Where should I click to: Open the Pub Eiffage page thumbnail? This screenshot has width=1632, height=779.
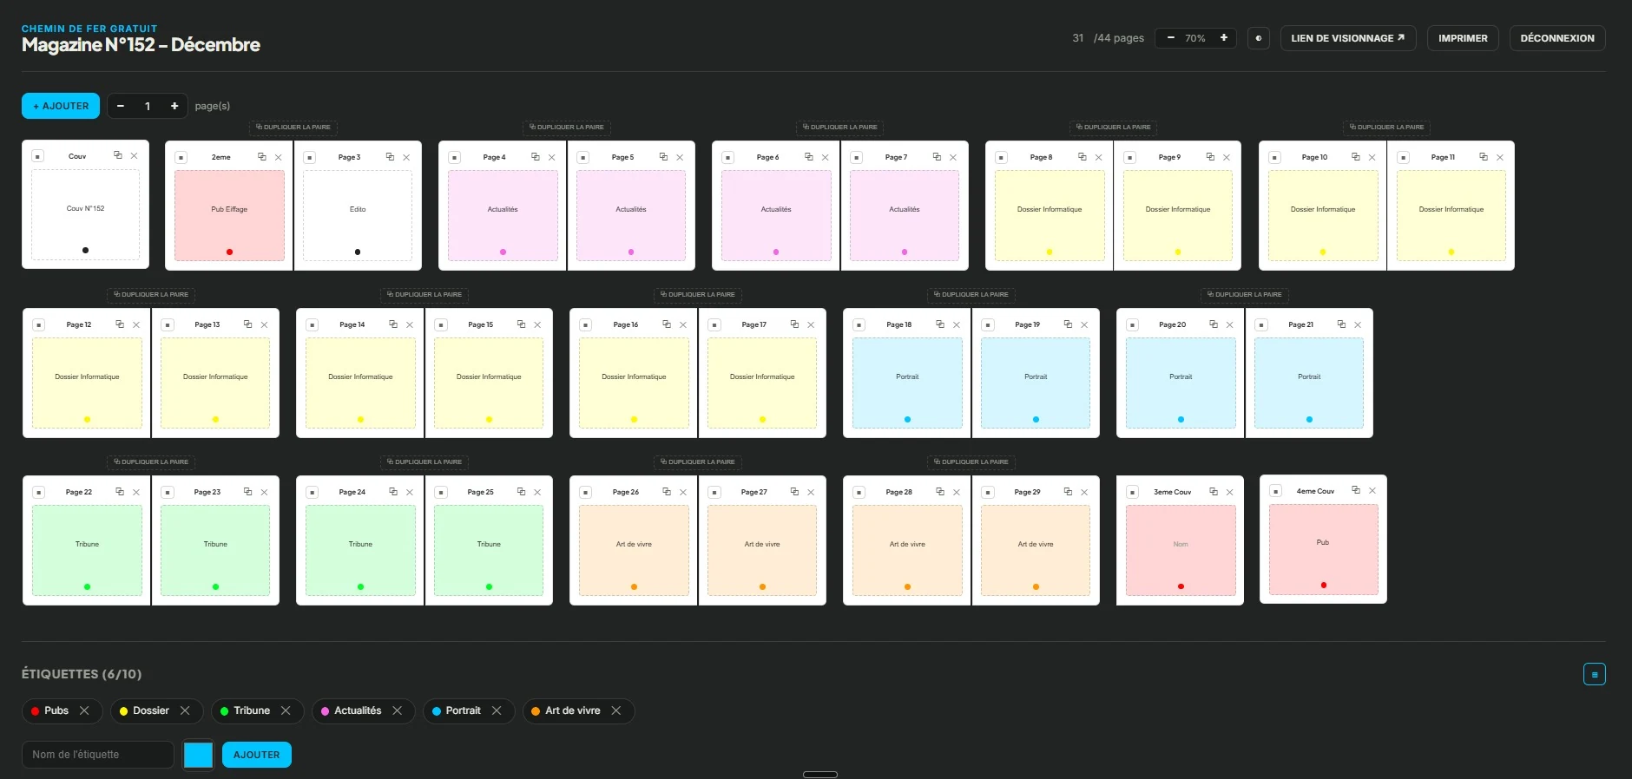point(229,215)
